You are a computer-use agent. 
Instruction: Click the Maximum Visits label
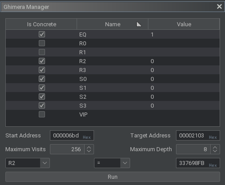point(25,149)
